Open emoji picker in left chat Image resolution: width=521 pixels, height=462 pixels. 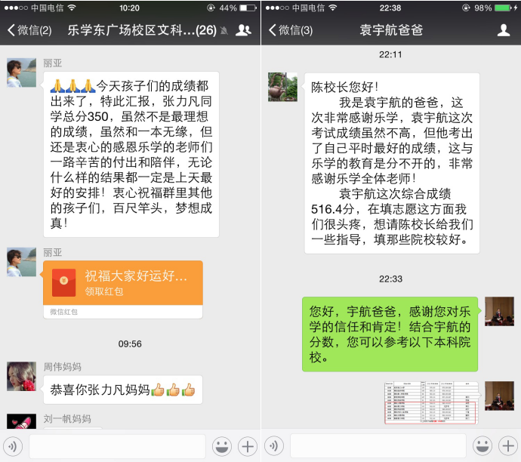222,446
